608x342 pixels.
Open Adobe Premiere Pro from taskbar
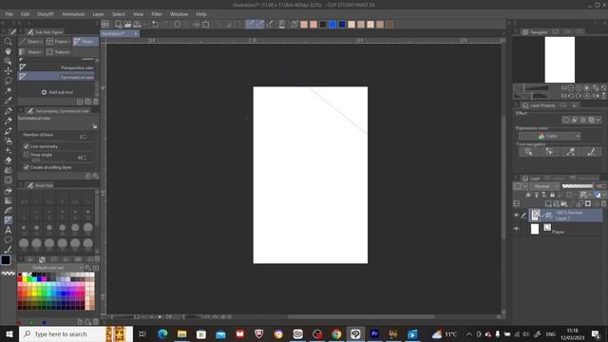pos(374,333)
